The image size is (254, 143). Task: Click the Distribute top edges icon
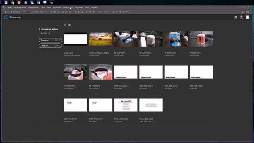[x=75, y=12]
